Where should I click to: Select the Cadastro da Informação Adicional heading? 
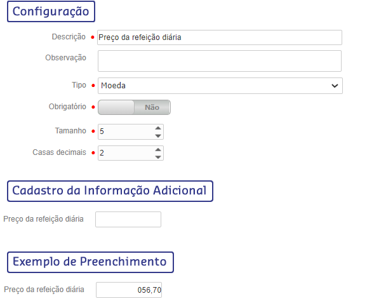(110, 191)
